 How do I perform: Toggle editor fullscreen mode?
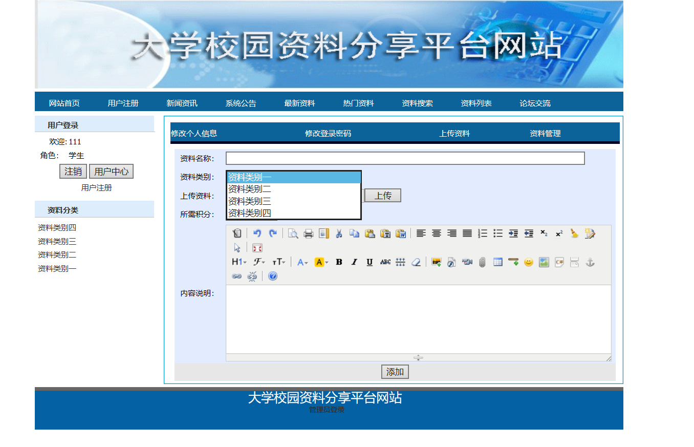coord(257,248)
